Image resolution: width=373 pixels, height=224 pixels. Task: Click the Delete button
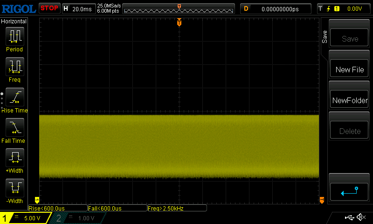(349, 130)
